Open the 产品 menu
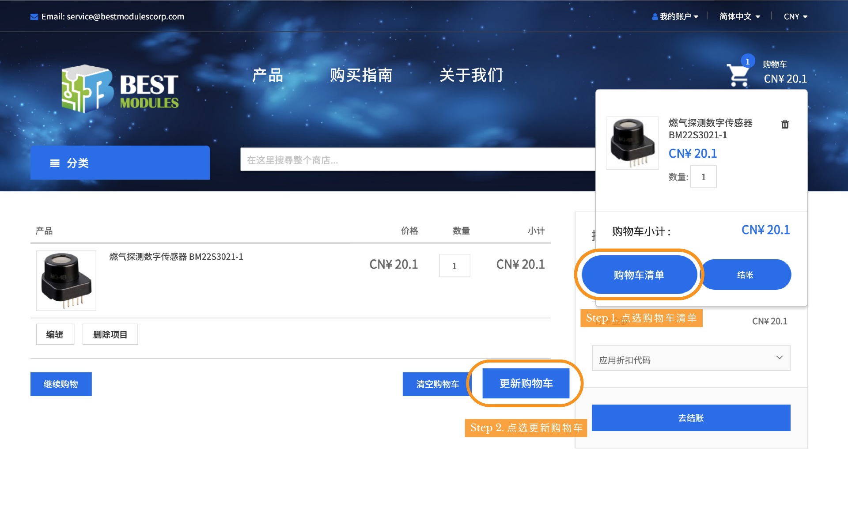The image size is (848, 515). click(x=268, y=75)
